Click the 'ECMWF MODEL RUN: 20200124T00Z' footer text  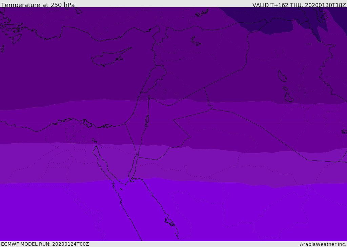45,244
